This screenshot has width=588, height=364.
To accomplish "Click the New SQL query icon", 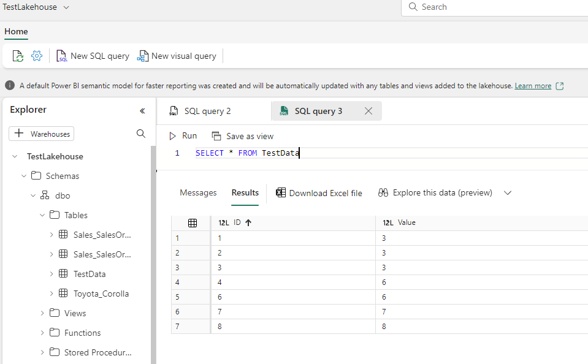I will click(61, 56).
